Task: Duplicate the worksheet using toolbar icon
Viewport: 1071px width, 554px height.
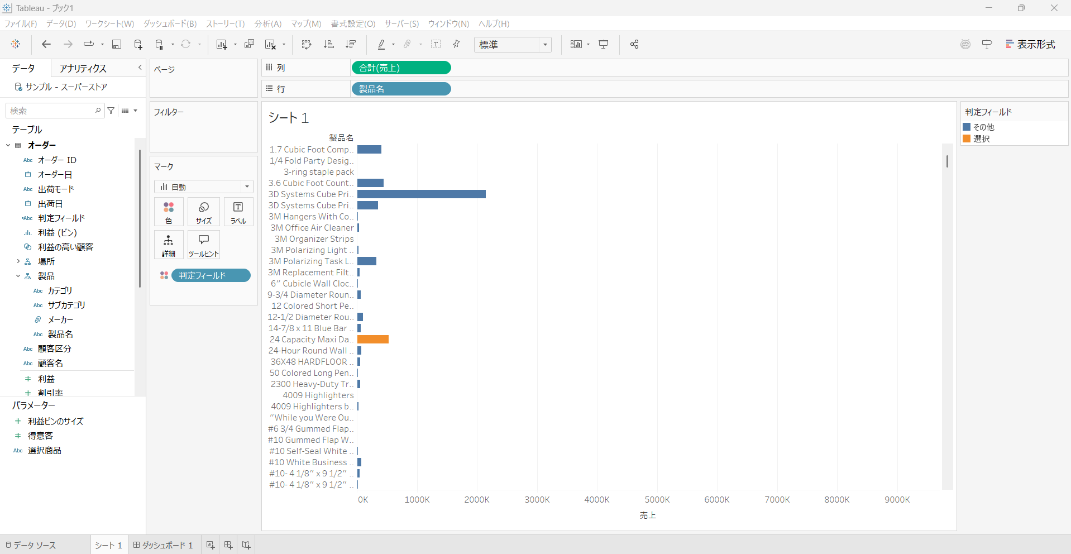Action: [x=250, y=45]
